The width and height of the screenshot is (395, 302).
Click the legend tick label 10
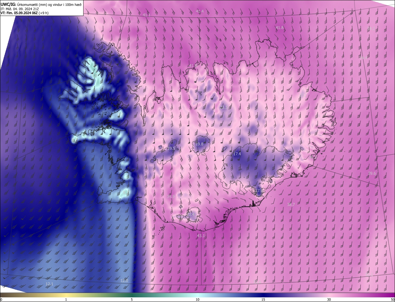click(197, 300)
